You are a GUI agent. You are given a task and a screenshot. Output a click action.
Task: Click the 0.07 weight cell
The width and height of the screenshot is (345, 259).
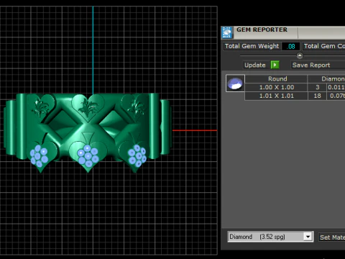click(336, 96)
